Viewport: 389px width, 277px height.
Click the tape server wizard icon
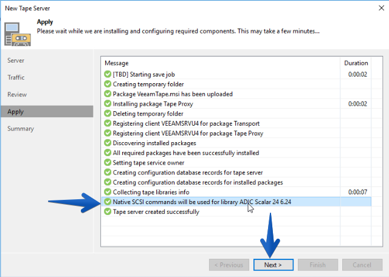point(18,34)
